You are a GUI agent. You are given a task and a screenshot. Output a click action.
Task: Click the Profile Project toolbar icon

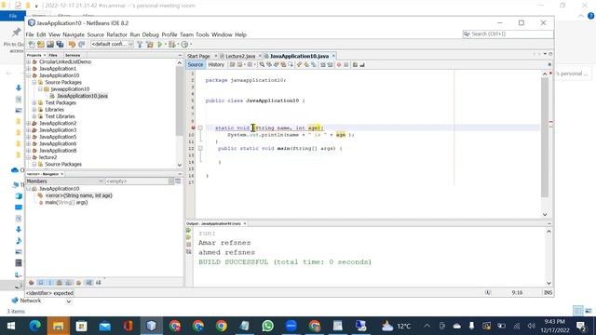184,45
